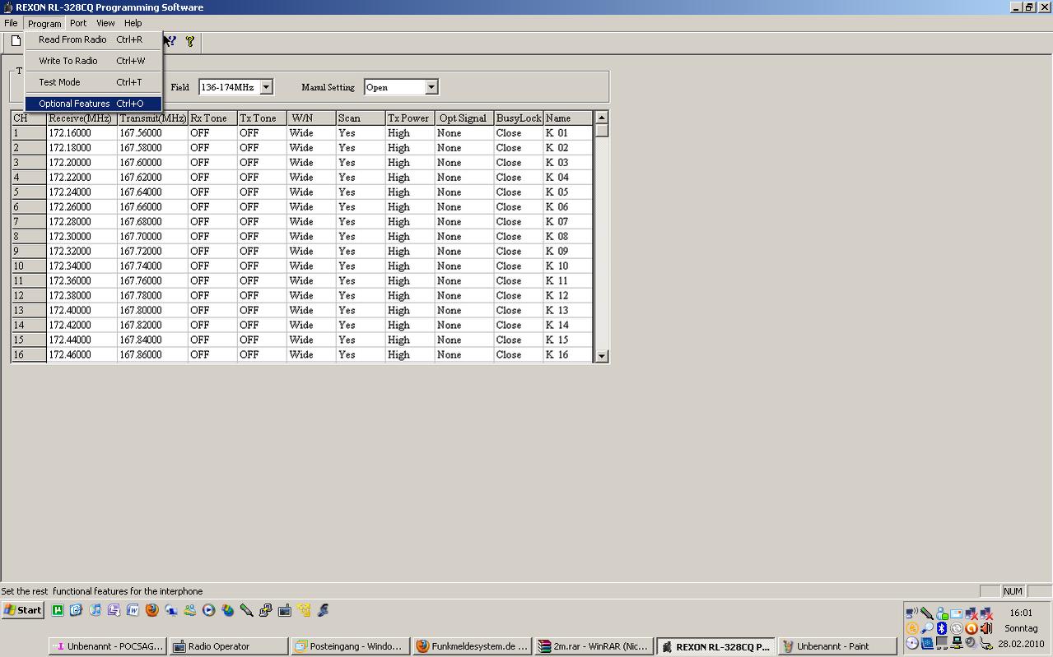The height and width of the screenshot is (657, 1053).
Task: Choose Write To Radio from Program menu
Action: (68, 61)
